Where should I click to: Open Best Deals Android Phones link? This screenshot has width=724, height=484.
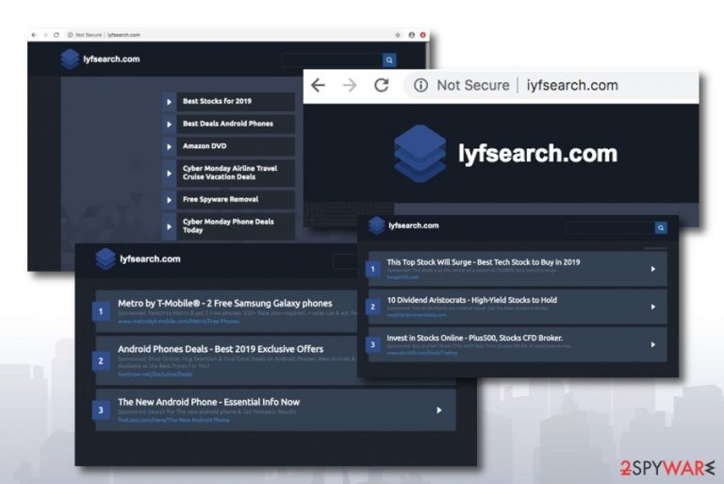[236, 124]
